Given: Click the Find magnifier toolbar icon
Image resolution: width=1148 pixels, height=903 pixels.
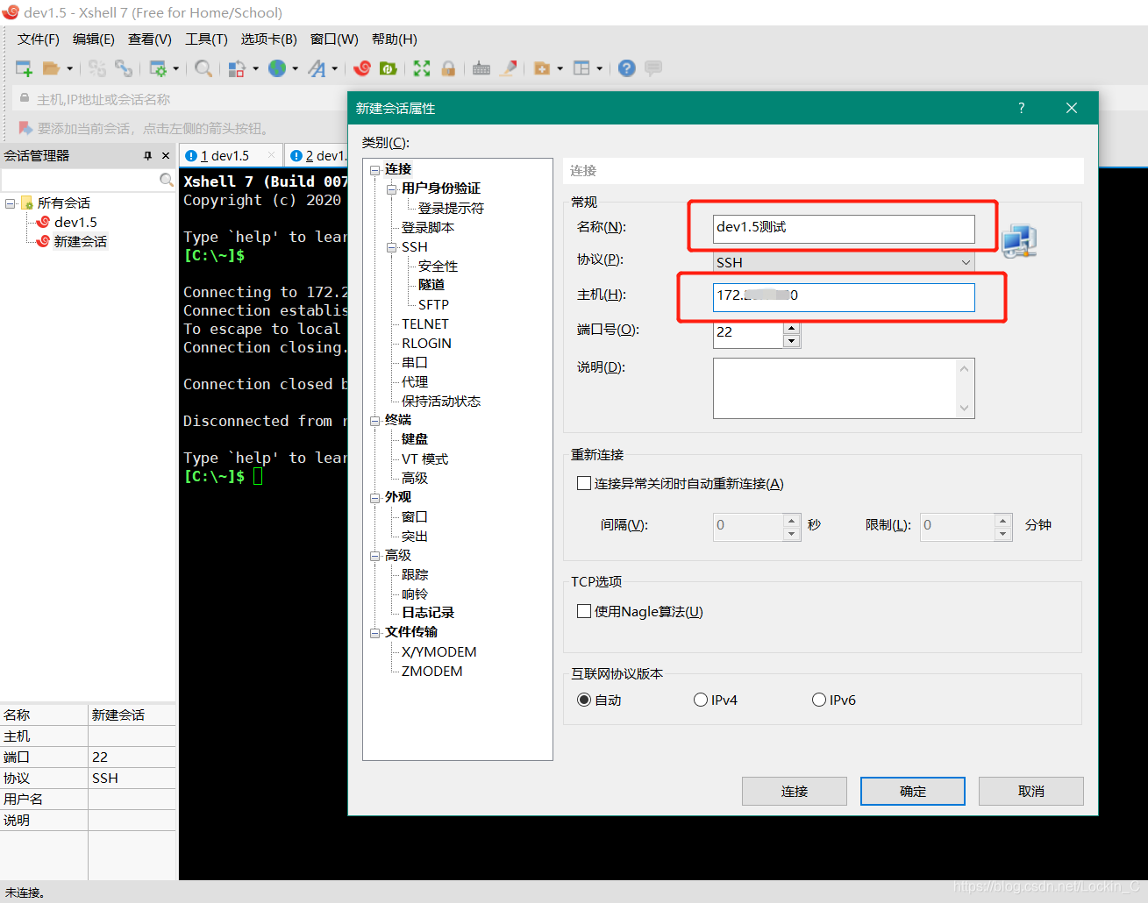Looking at the screenshot, I should 203,68.
